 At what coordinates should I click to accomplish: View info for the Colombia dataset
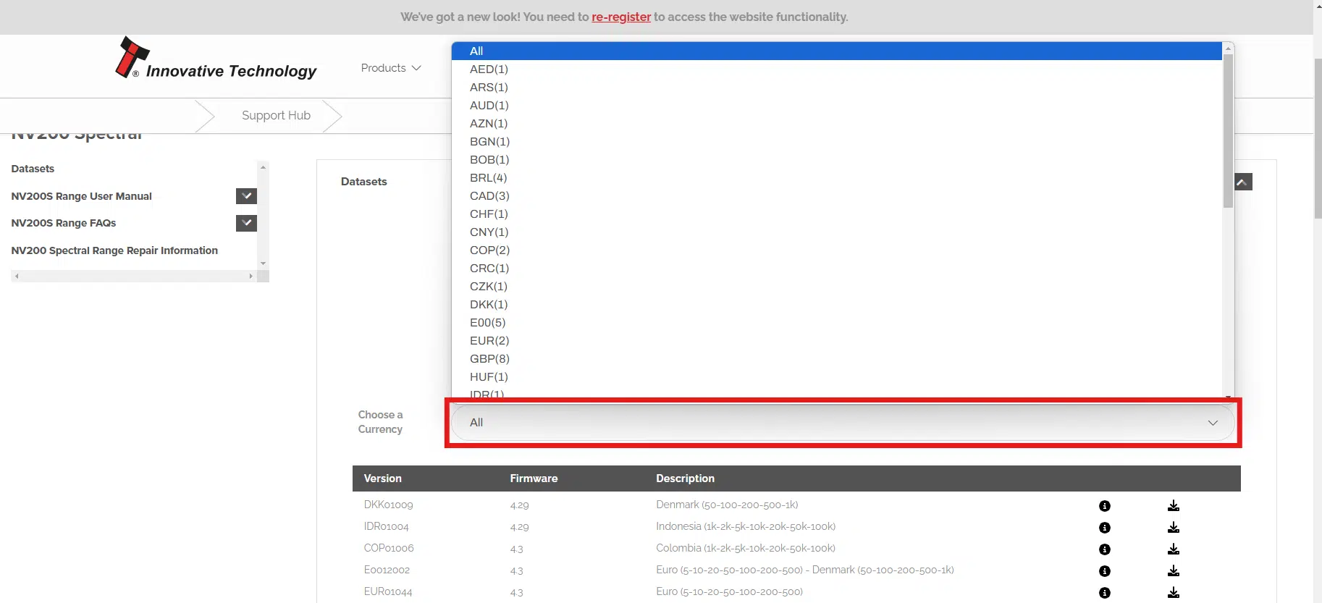(x=1104, y=549)
